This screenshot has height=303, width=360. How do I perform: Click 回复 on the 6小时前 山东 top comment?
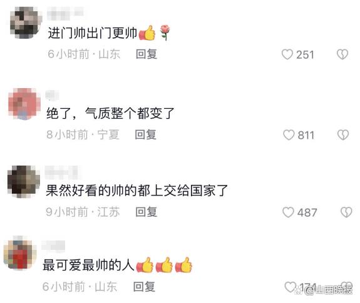(147, 54)
